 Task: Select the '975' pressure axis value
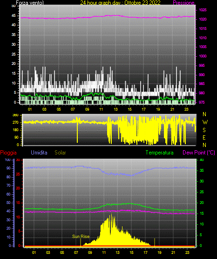pos(202,102)
